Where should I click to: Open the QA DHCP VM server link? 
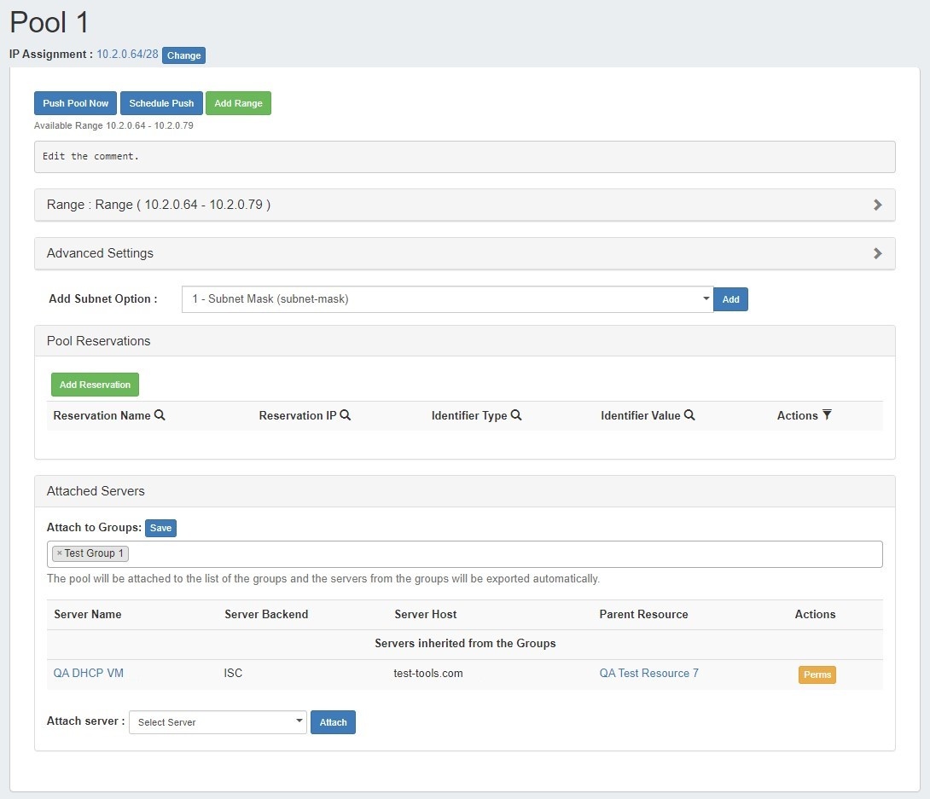coord(89,673)
